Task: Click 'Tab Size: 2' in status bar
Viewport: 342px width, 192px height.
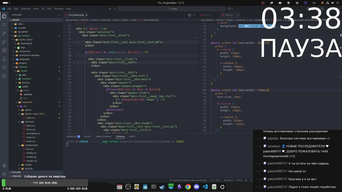Action: [x=228, y=180]
